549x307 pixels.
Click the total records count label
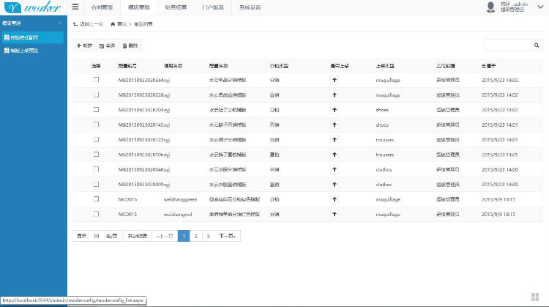[138, 236]
